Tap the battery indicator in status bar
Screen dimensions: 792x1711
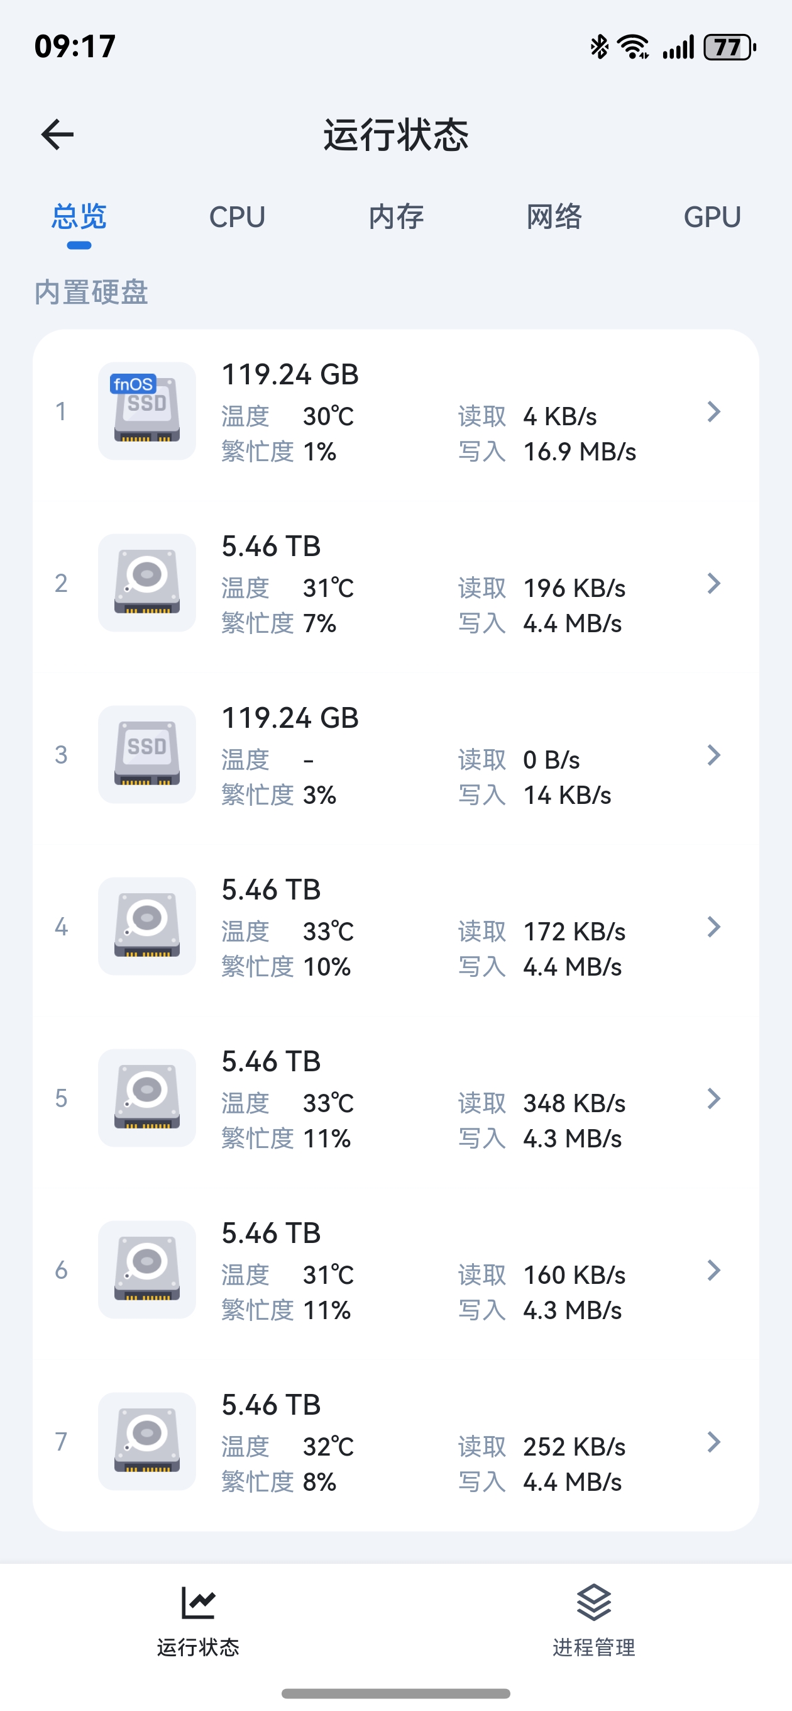729,47
